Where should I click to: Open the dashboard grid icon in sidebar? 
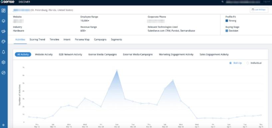pyautogui.click(x=3, y=11)
